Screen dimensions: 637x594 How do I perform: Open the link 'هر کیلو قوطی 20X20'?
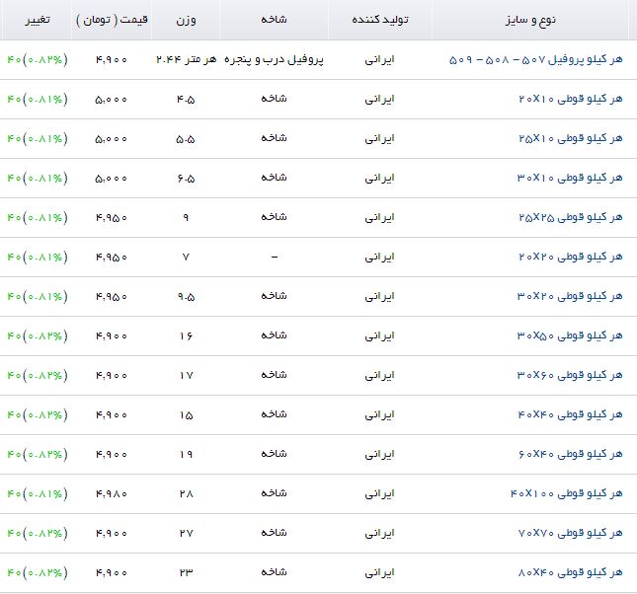[571, 257]
